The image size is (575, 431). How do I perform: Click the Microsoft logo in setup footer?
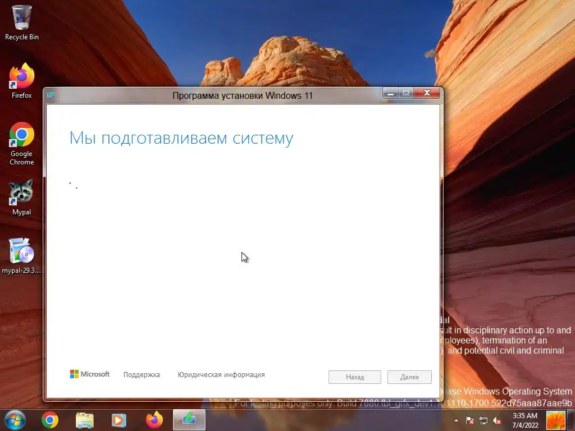point(90,374)
